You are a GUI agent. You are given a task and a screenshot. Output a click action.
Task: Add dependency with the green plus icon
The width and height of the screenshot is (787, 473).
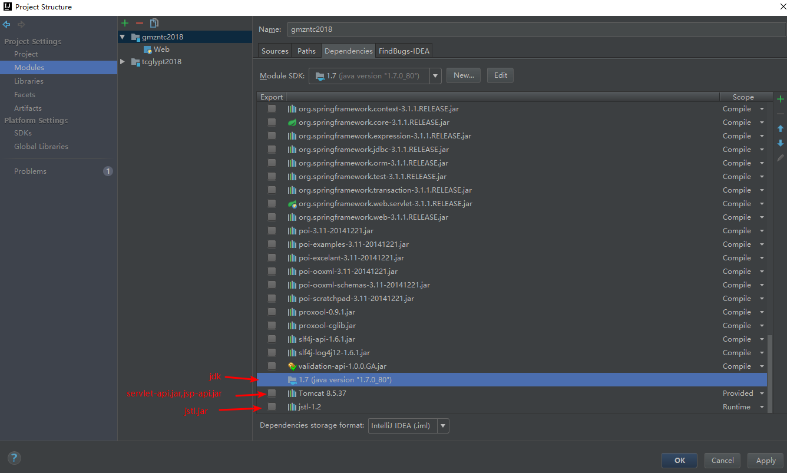(x=781, y=99)
